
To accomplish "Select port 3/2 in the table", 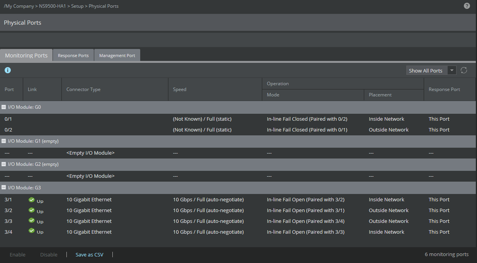I will point(238,211).
